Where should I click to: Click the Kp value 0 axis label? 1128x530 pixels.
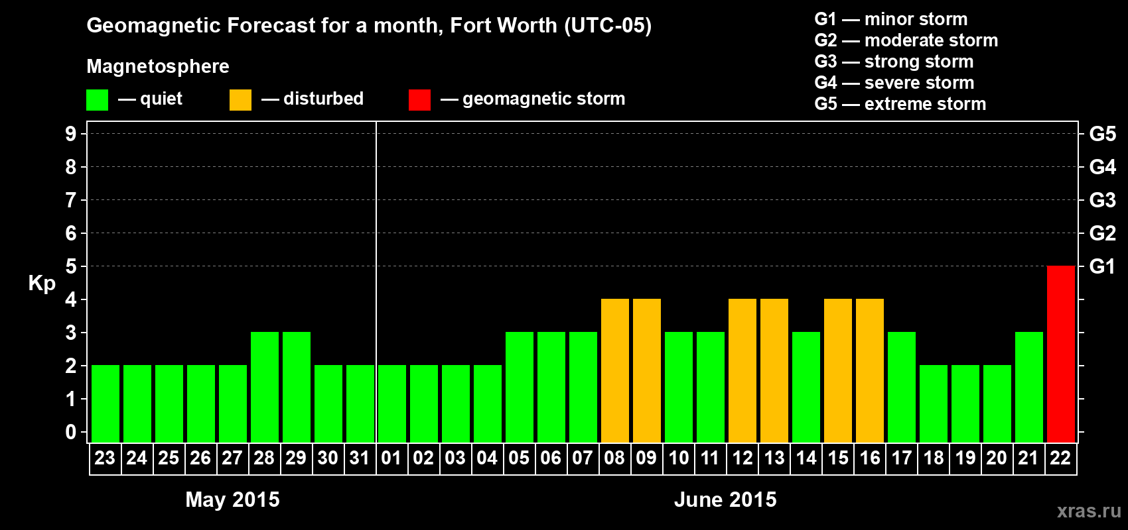(71, 432)
